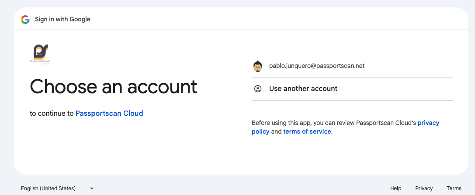Click the person icon for another account
This screenshot has width=475, height=195.
[258, 89]
